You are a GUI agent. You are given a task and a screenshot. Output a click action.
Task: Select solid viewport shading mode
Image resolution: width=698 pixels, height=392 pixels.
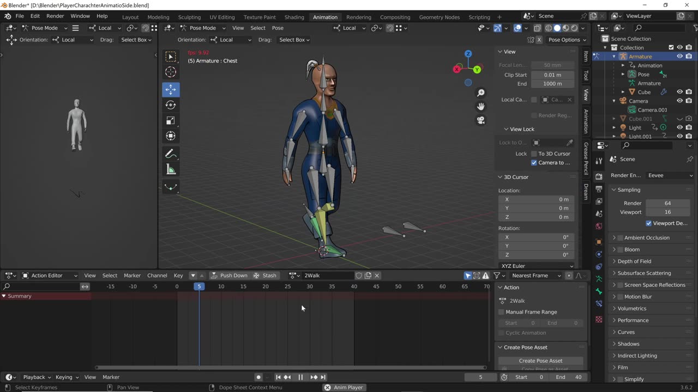[557, 28]
